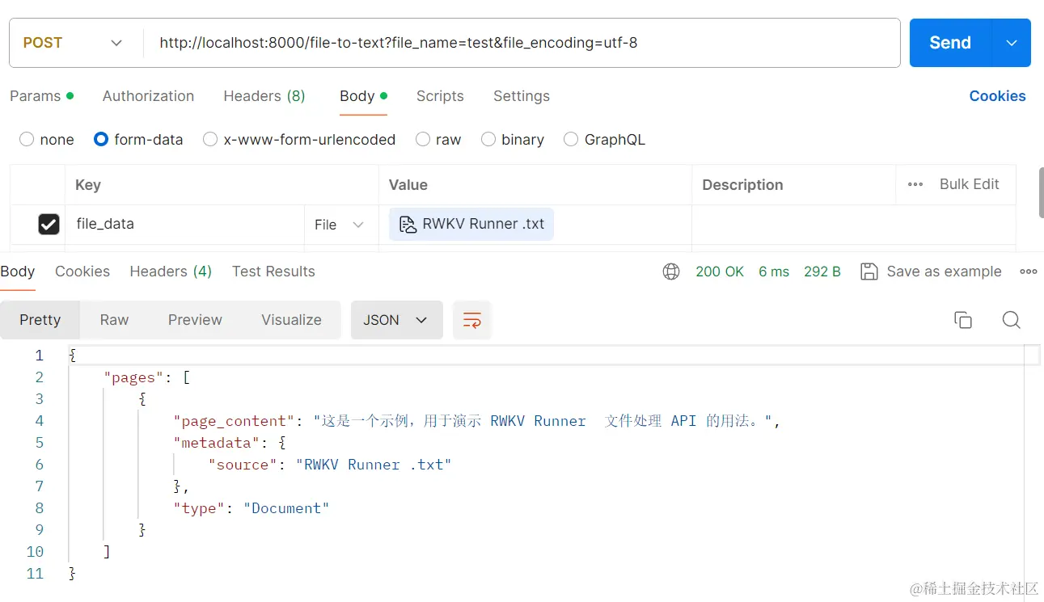
Task: Copy the JSON response
Action: click(962, 320)
